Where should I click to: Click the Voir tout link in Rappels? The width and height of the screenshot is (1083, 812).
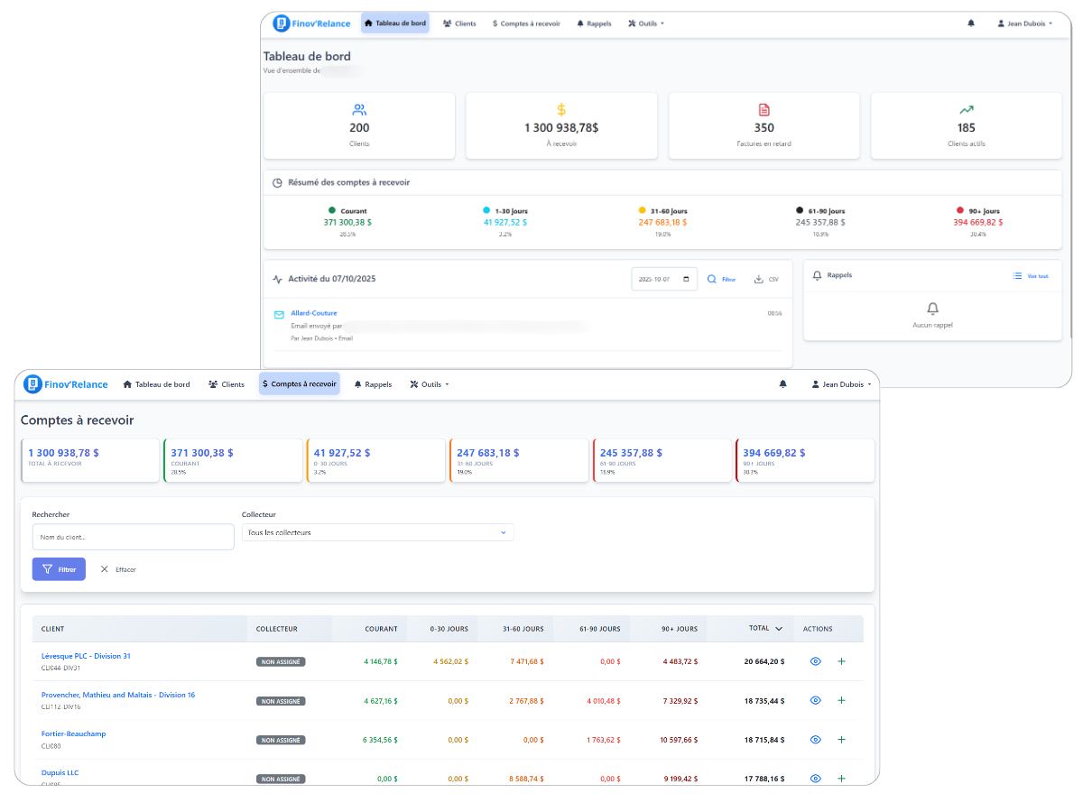1031,276
